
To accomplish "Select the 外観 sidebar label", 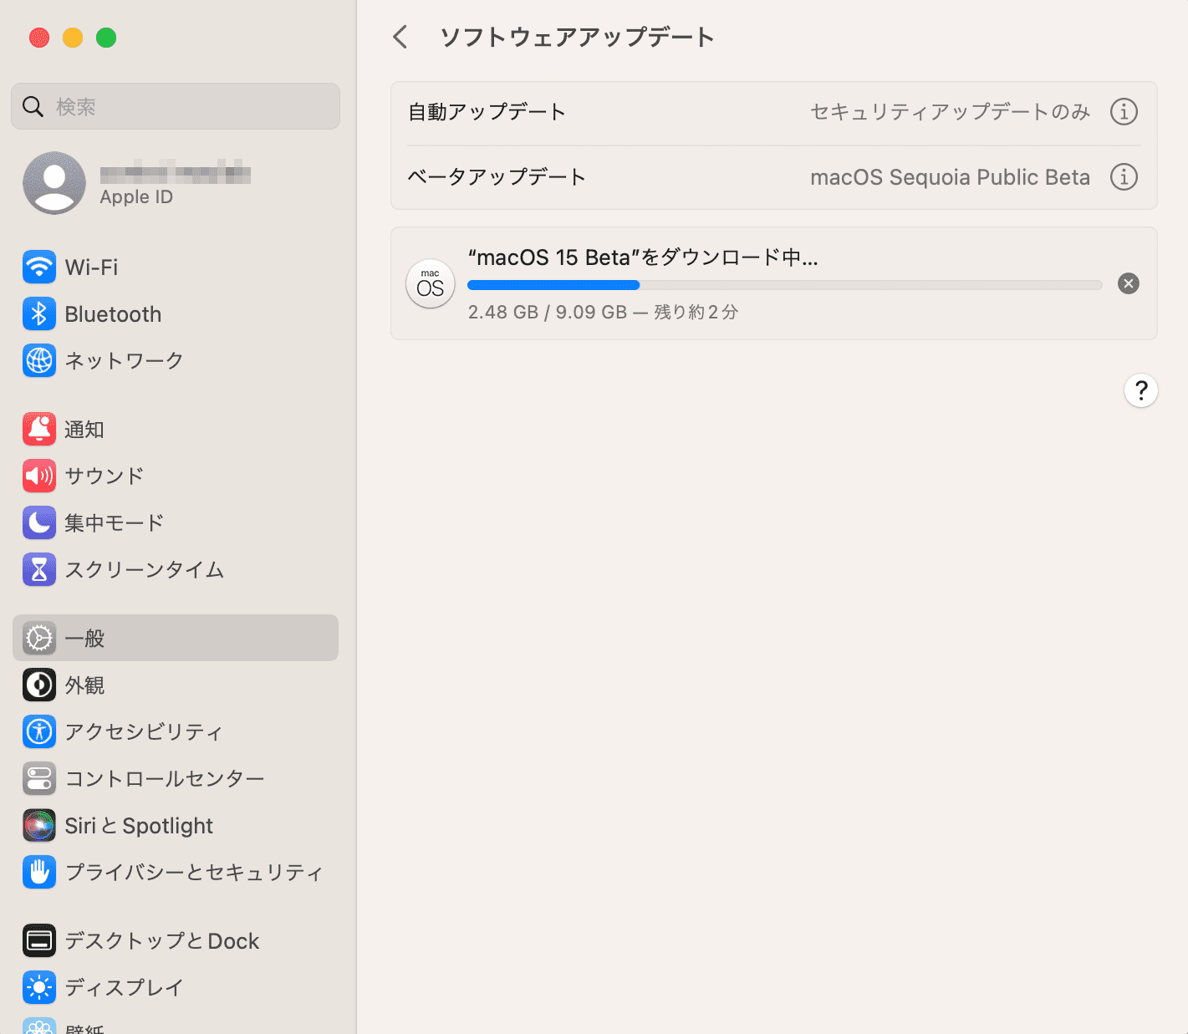I will tap(84, 685).
